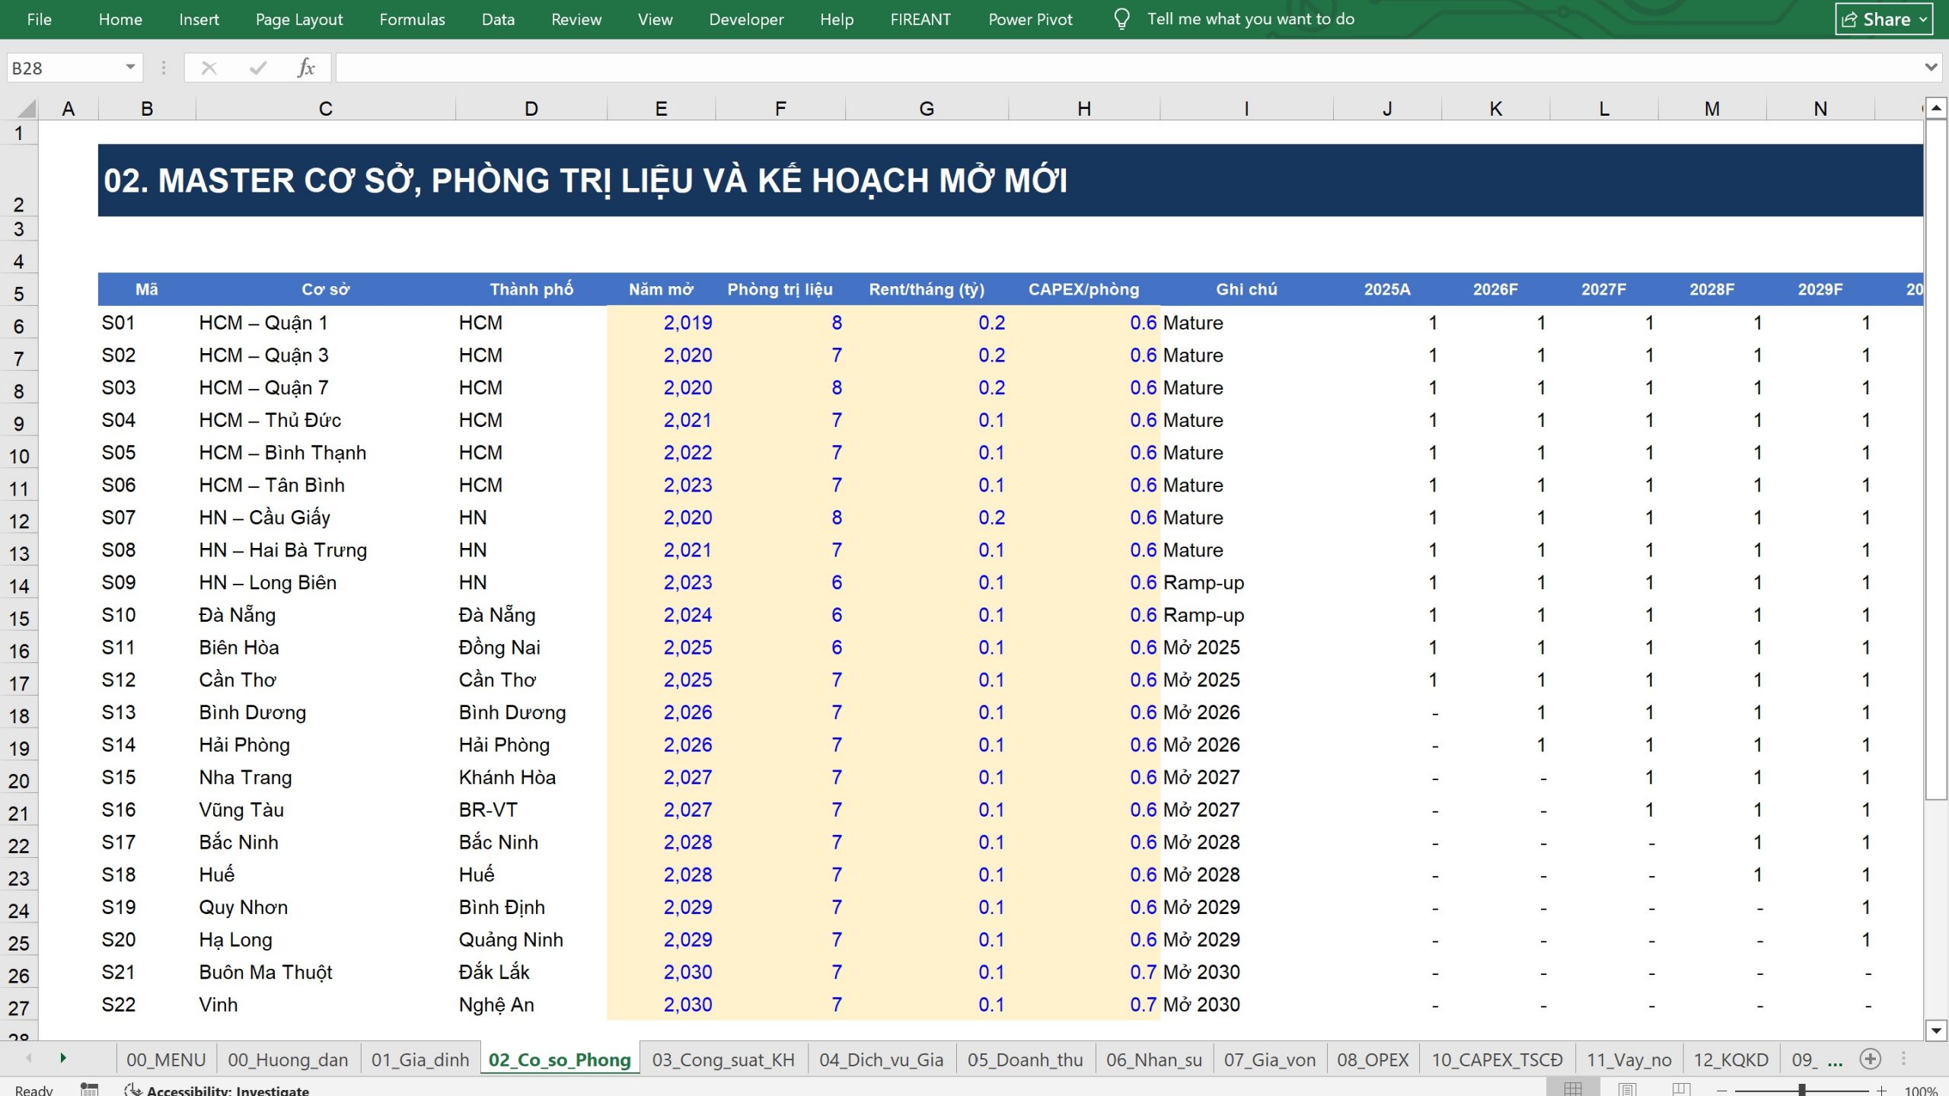Click the zoom out minus icon
The height and width of the screenshot is (1096, 1949).
[x=1722, y=1091]
